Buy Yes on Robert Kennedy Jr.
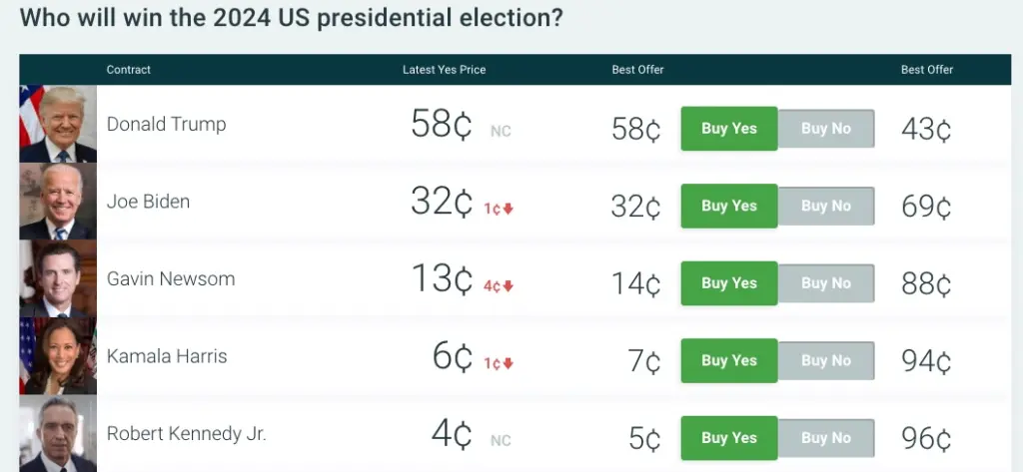This screenshot has height=472, width=1023. [x=729, y=438]
